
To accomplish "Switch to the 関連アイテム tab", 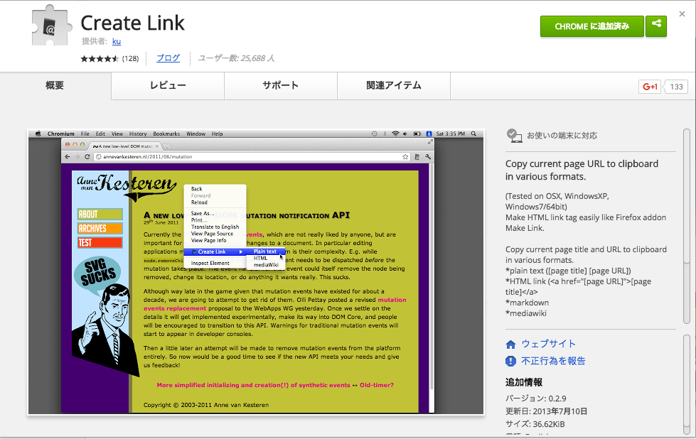I will [x=394, y=85].
